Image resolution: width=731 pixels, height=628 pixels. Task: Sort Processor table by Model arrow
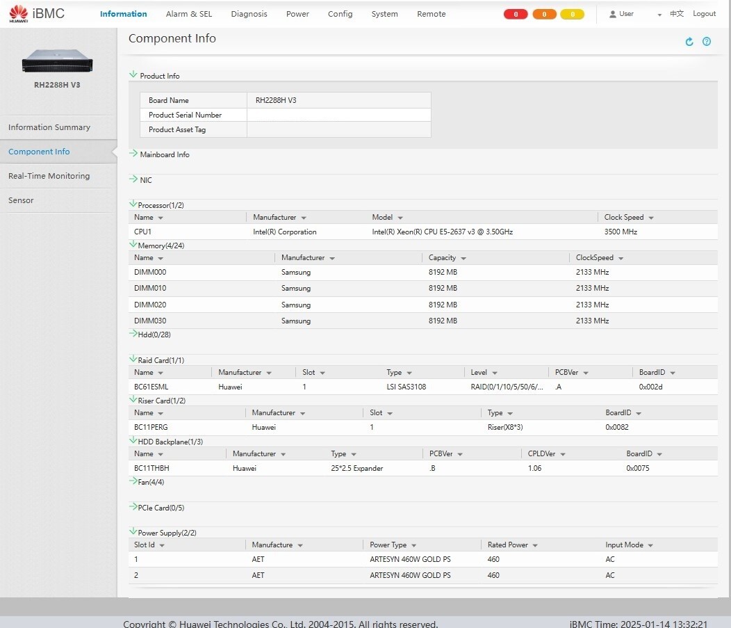click(x=400, y=218)
